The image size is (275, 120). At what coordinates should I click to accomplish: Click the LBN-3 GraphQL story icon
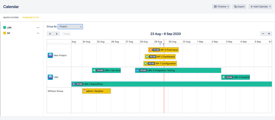(224, 77)
